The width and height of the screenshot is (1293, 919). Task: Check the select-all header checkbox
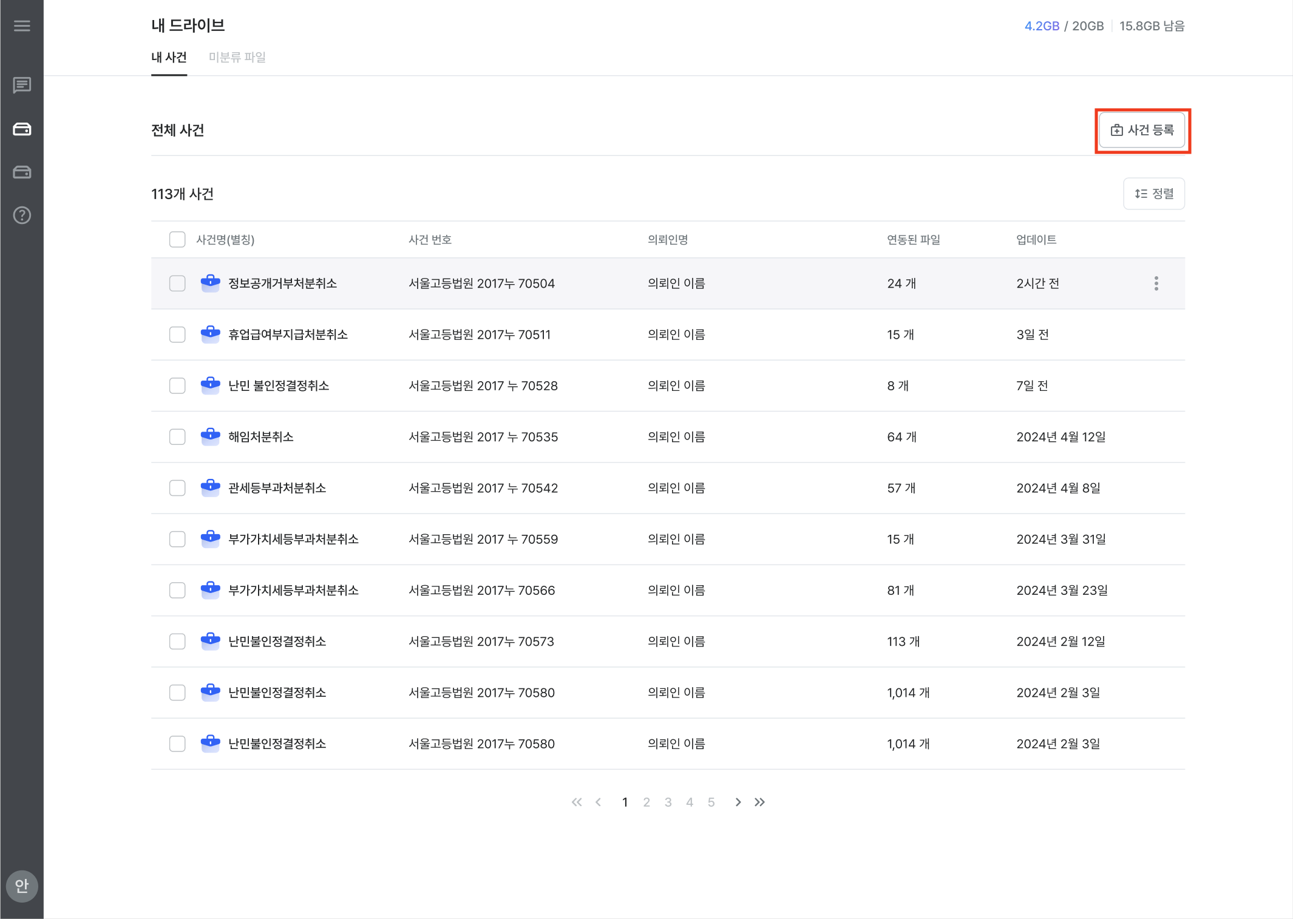coord(177,240)
